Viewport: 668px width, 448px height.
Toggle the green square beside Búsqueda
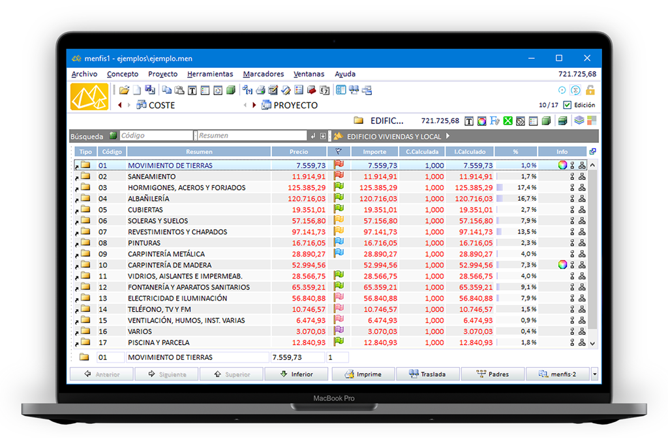click(113, 136)
